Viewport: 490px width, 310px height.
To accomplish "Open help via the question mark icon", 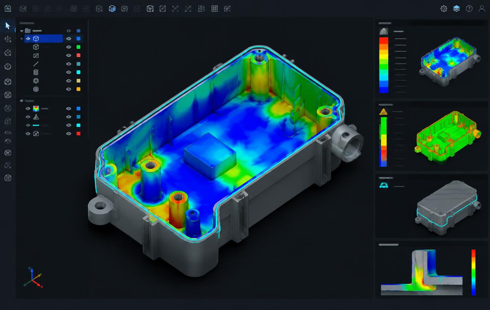I will [469, 9].
